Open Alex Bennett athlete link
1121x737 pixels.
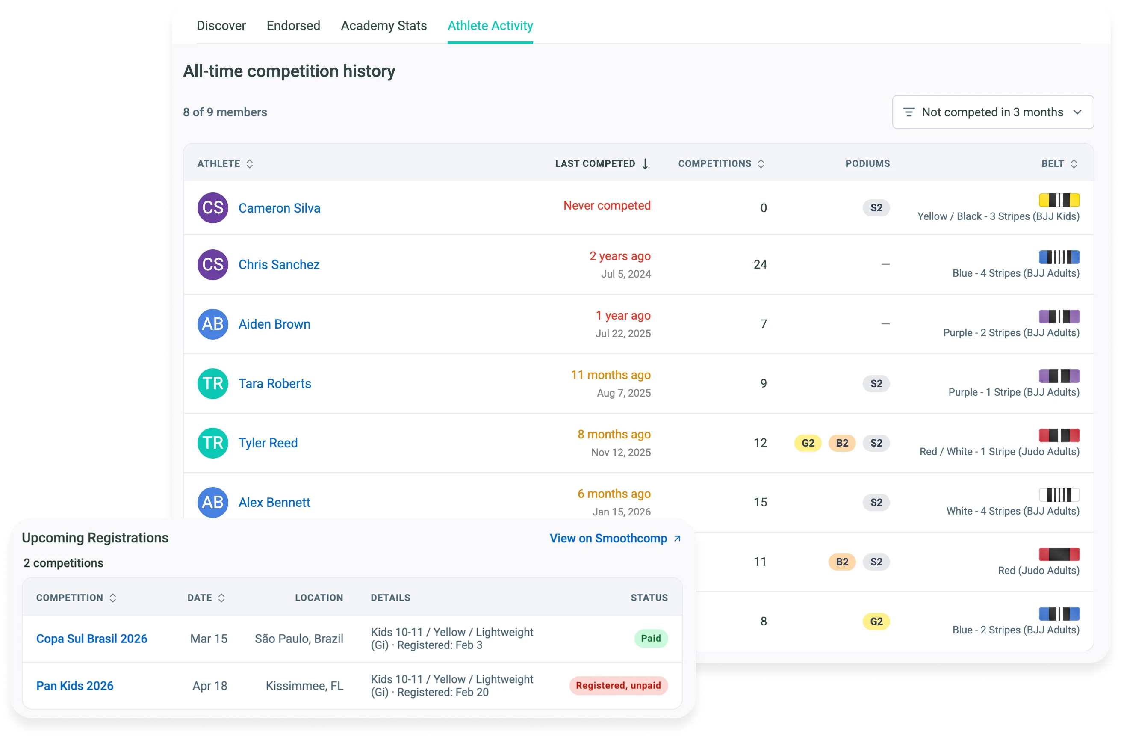coord(274,502)
